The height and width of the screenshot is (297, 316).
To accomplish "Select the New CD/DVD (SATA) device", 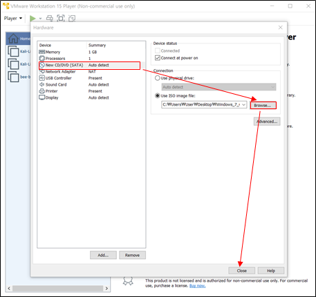I will (91, 65).
